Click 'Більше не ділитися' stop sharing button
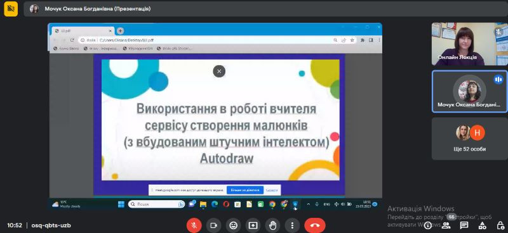The image size is (508, 233). point(245,190)
